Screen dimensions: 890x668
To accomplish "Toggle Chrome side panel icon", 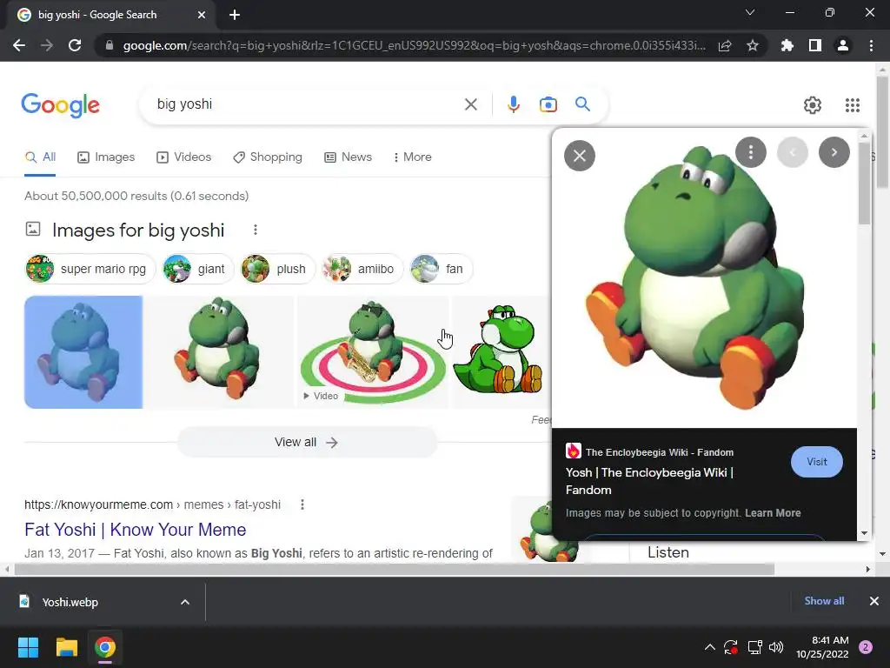I will click(815, 45).
